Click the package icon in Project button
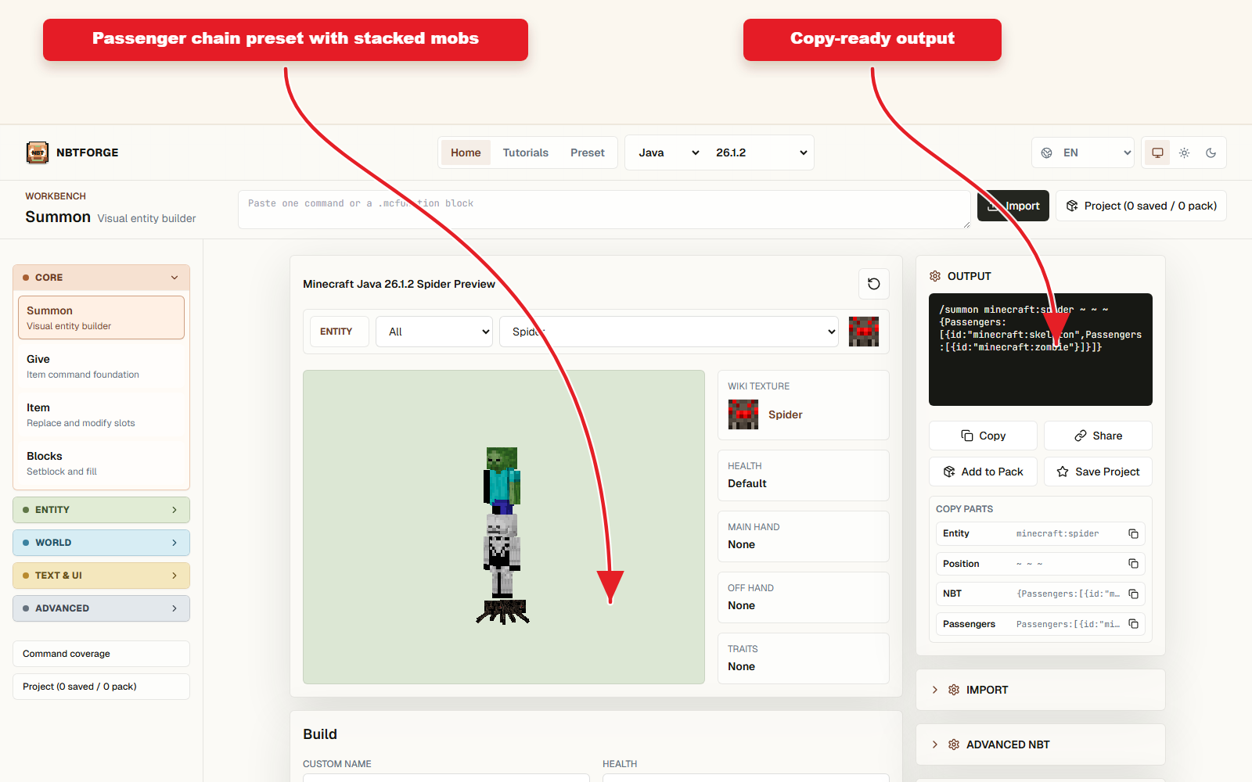Viewport: 1252px width, 782px height. [1072, 206]
